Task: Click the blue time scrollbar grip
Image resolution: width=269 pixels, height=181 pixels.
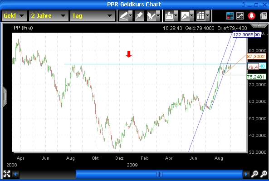Action: click(x=159, y=174)
